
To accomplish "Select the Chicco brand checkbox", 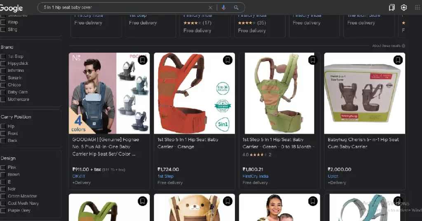I will coord(3,85).
